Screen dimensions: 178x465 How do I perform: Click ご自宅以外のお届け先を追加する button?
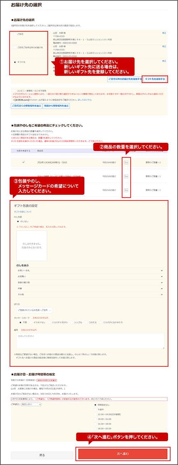[125, 79]
